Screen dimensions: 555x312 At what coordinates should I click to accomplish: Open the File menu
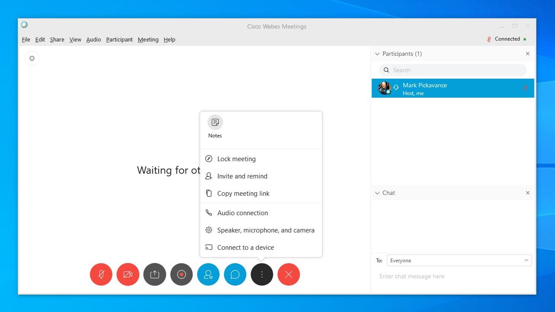pos(26,39)
